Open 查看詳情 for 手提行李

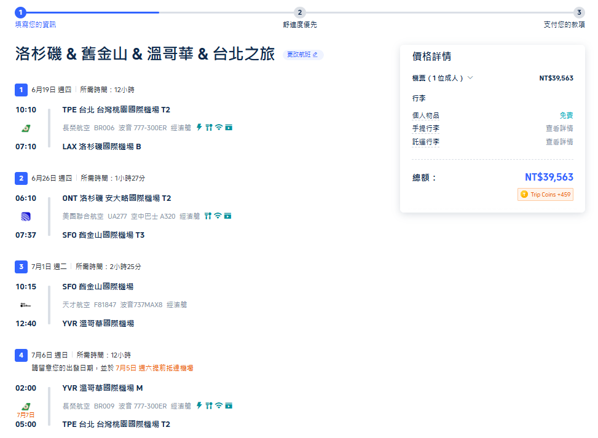(559, 128)
